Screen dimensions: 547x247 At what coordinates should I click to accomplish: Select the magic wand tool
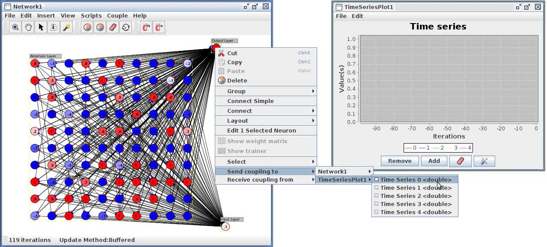click(66, 27)
